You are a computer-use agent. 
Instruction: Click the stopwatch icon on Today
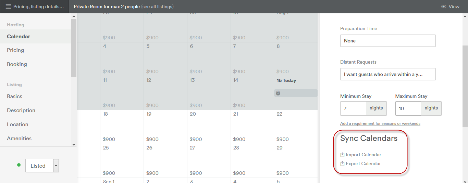pyautogui.click(x=278, y=93)
